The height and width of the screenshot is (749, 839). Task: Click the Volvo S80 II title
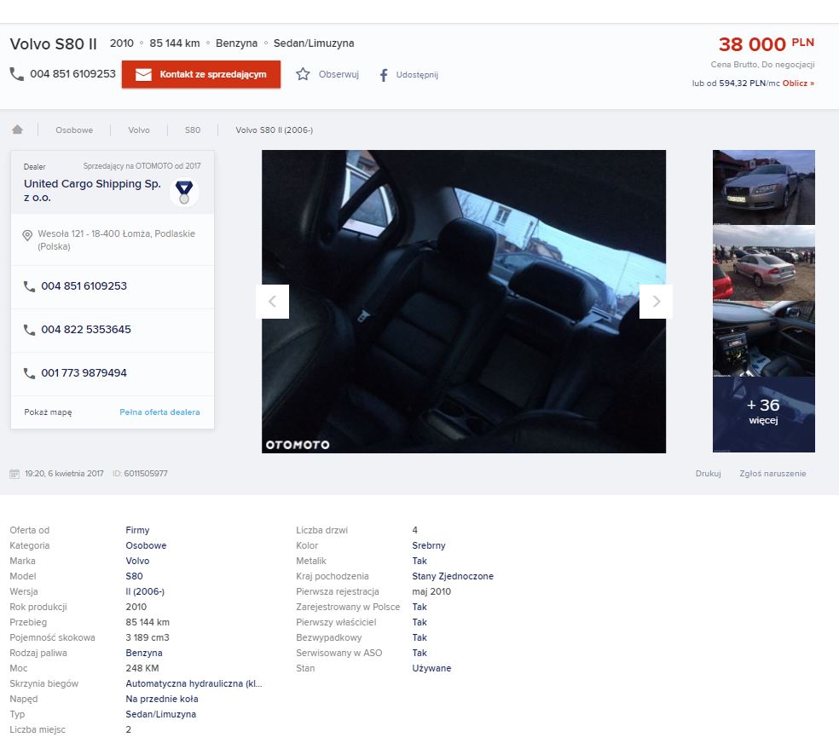coord(54,43)
